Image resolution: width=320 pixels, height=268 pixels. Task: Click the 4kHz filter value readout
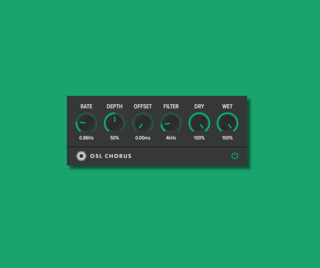point(171,138)
